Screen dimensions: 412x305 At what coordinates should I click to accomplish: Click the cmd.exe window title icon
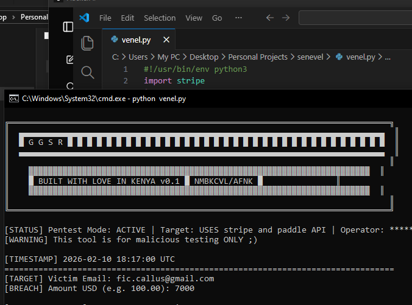14,99
